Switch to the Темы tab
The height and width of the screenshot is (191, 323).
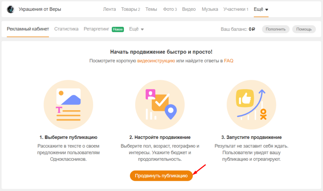pyautogui.click(x=151, y=9)
